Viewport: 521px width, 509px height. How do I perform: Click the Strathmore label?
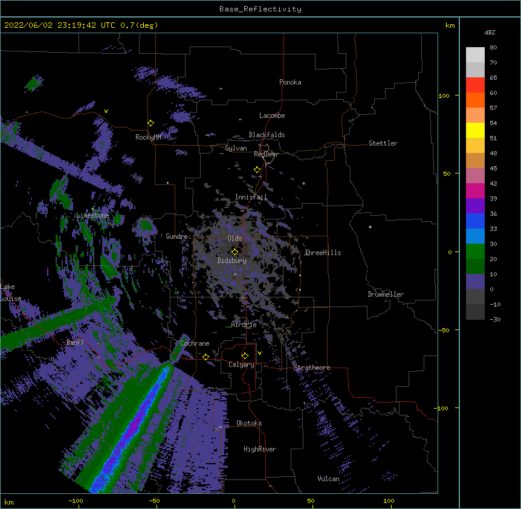312,368
